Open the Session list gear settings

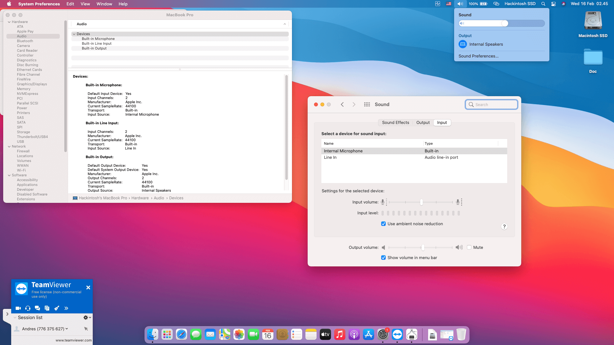pos(85,317)
